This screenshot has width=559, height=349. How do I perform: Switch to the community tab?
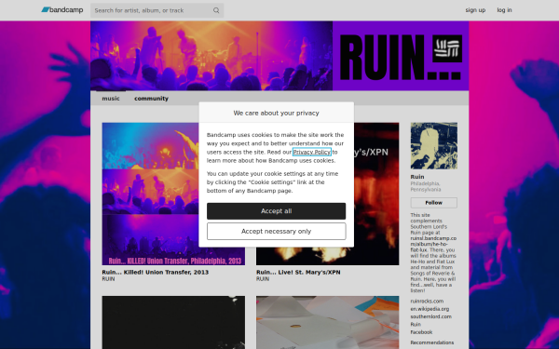click(151, 99)
